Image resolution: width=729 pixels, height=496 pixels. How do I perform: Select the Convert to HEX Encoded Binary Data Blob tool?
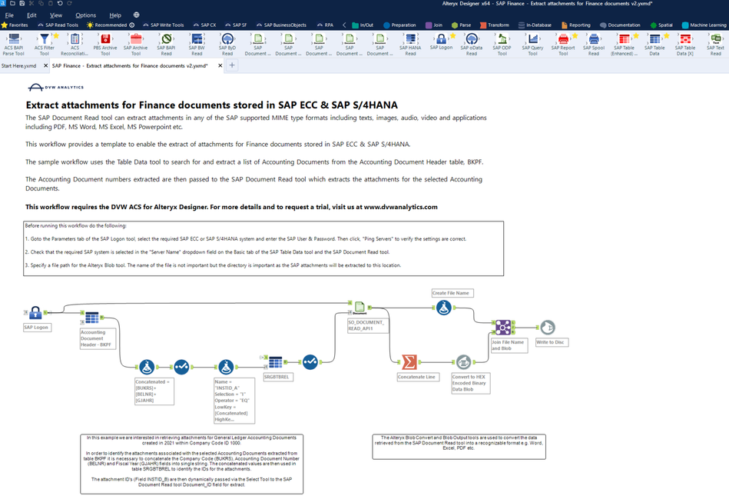point(463,361)
